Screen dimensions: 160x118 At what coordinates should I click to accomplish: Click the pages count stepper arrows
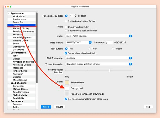[x=75, y=16]
